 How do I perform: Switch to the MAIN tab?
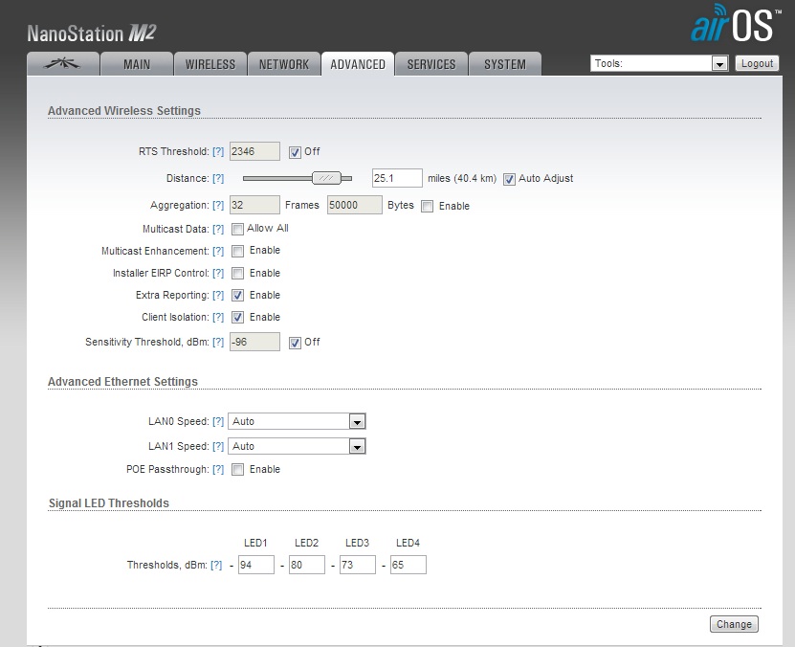click(x=137, y=64)
